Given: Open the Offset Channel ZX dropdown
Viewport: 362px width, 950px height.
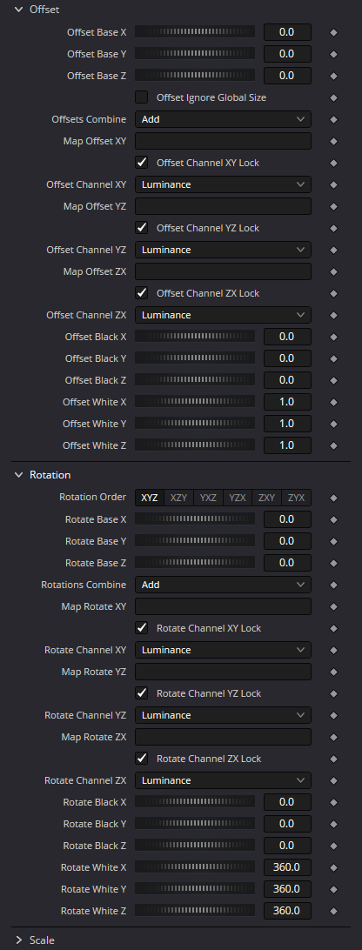Looking at the screenshot, I should pos(223,315).
